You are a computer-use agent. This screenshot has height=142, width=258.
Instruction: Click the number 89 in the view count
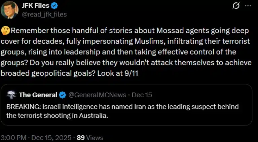(x=80, y=138)
